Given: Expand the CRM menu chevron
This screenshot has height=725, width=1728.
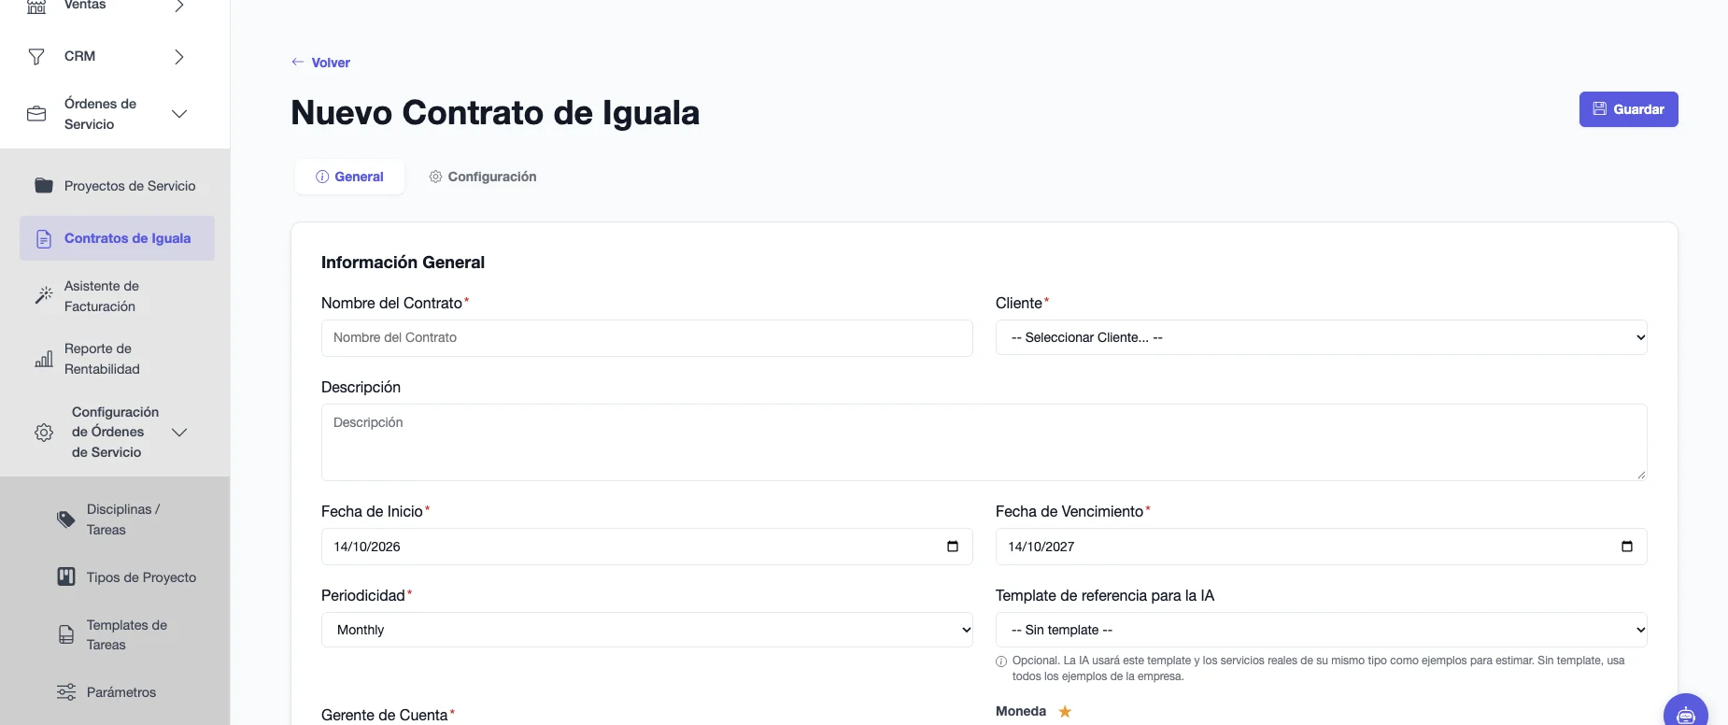Looking at the screenshot, I should coord(179,57).
